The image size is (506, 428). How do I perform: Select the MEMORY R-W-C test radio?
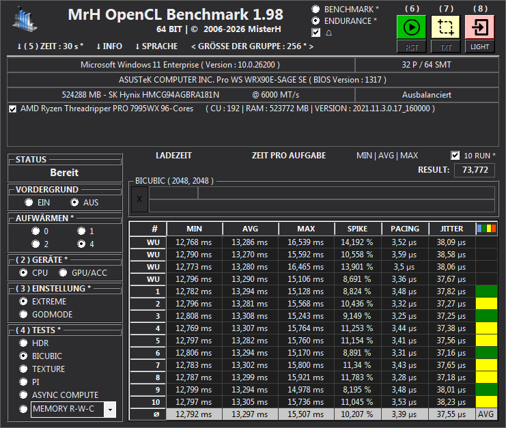[x=23, y=409]
